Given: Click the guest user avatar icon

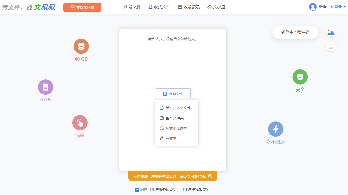Looking at the screenshot, I should [x=313, y=7].
